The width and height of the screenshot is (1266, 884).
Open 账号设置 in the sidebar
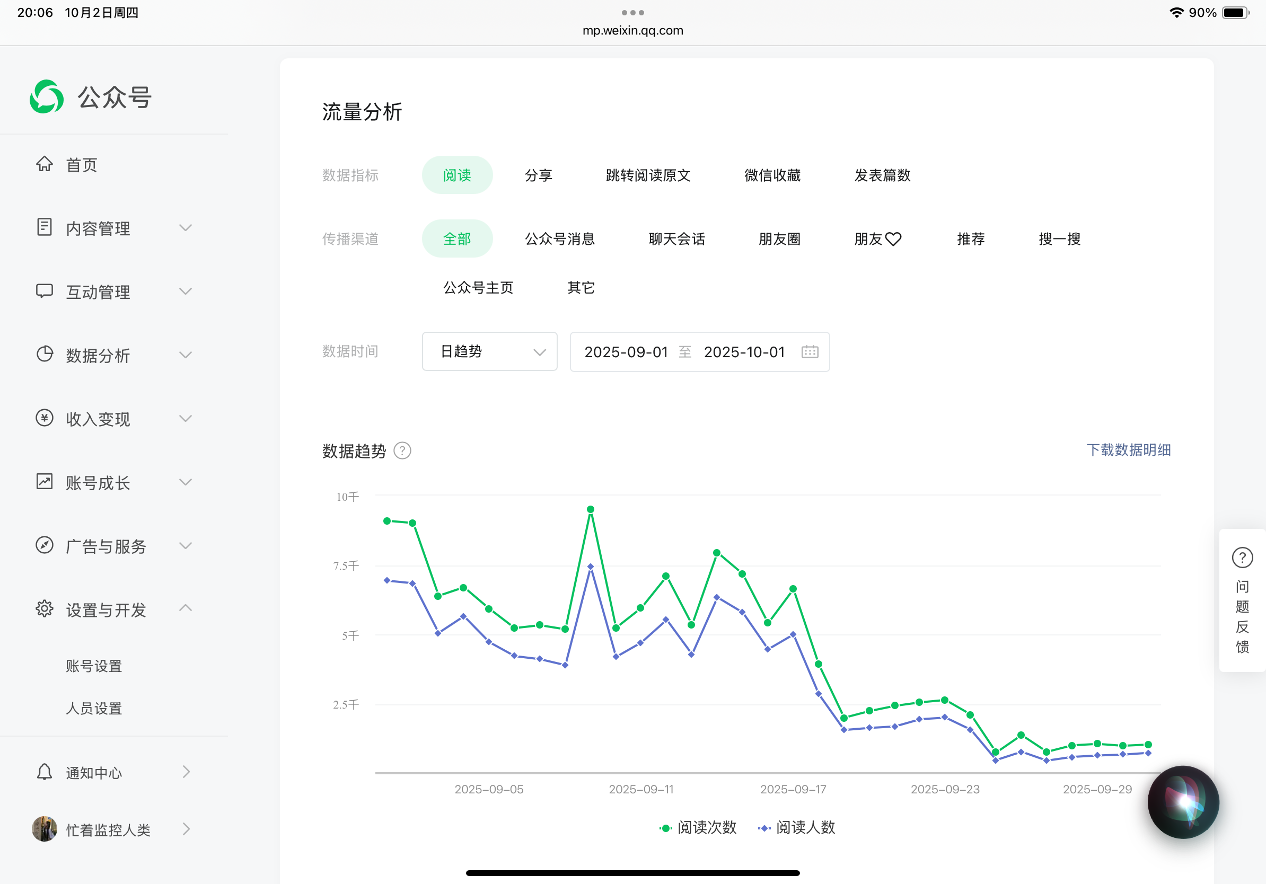94,666
